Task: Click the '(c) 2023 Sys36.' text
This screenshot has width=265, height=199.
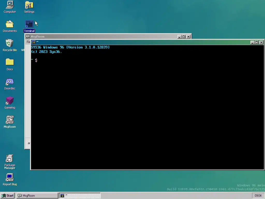Action: (47, 52)
